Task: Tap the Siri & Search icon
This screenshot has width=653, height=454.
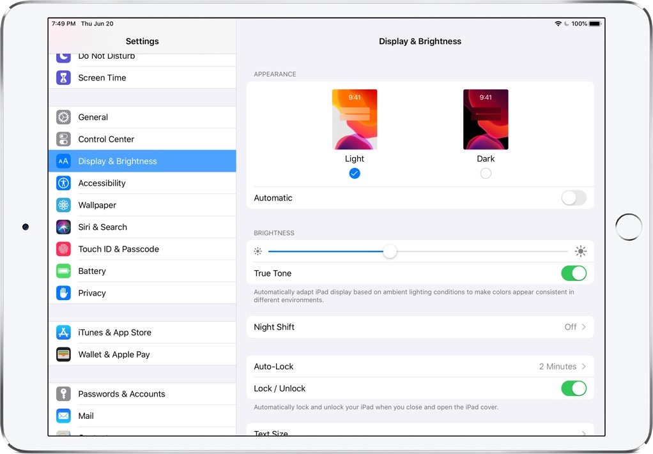Action: click(63, 227)
